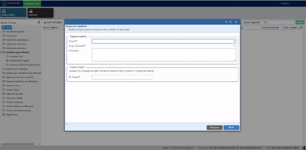Click the Draft folder icon
The image size is (306, 150).
coord(4,27)
